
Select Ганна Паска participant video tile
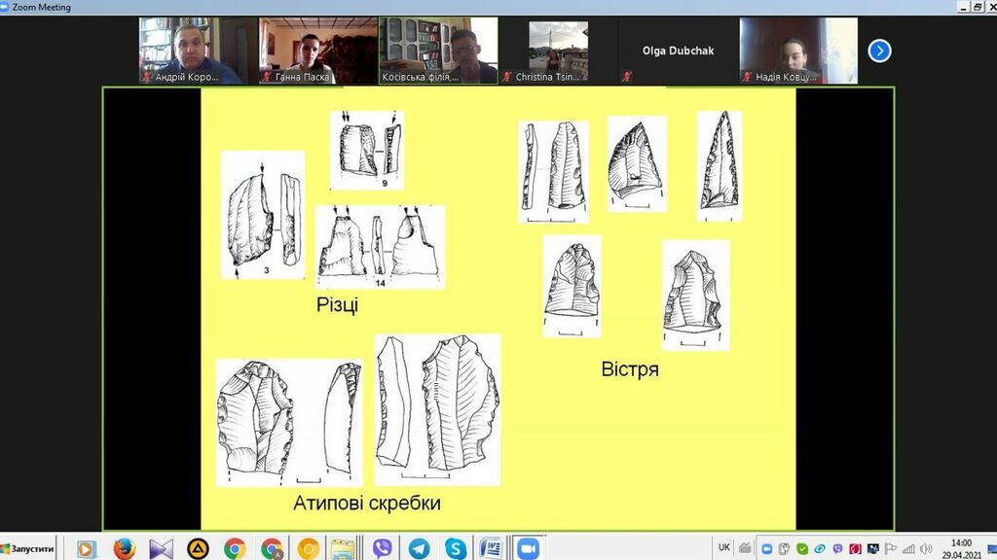[x=317, y=51]
